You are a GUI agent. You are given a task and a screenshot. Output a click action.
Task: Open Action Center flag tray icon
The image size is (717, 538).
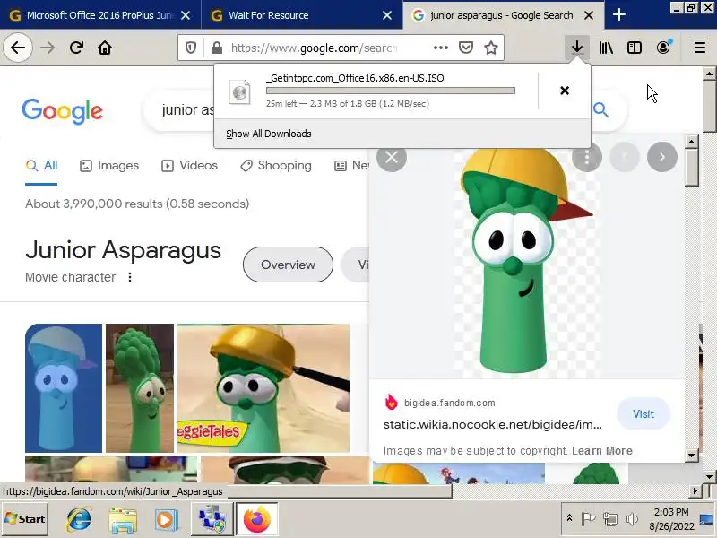(x=588, y=519)
